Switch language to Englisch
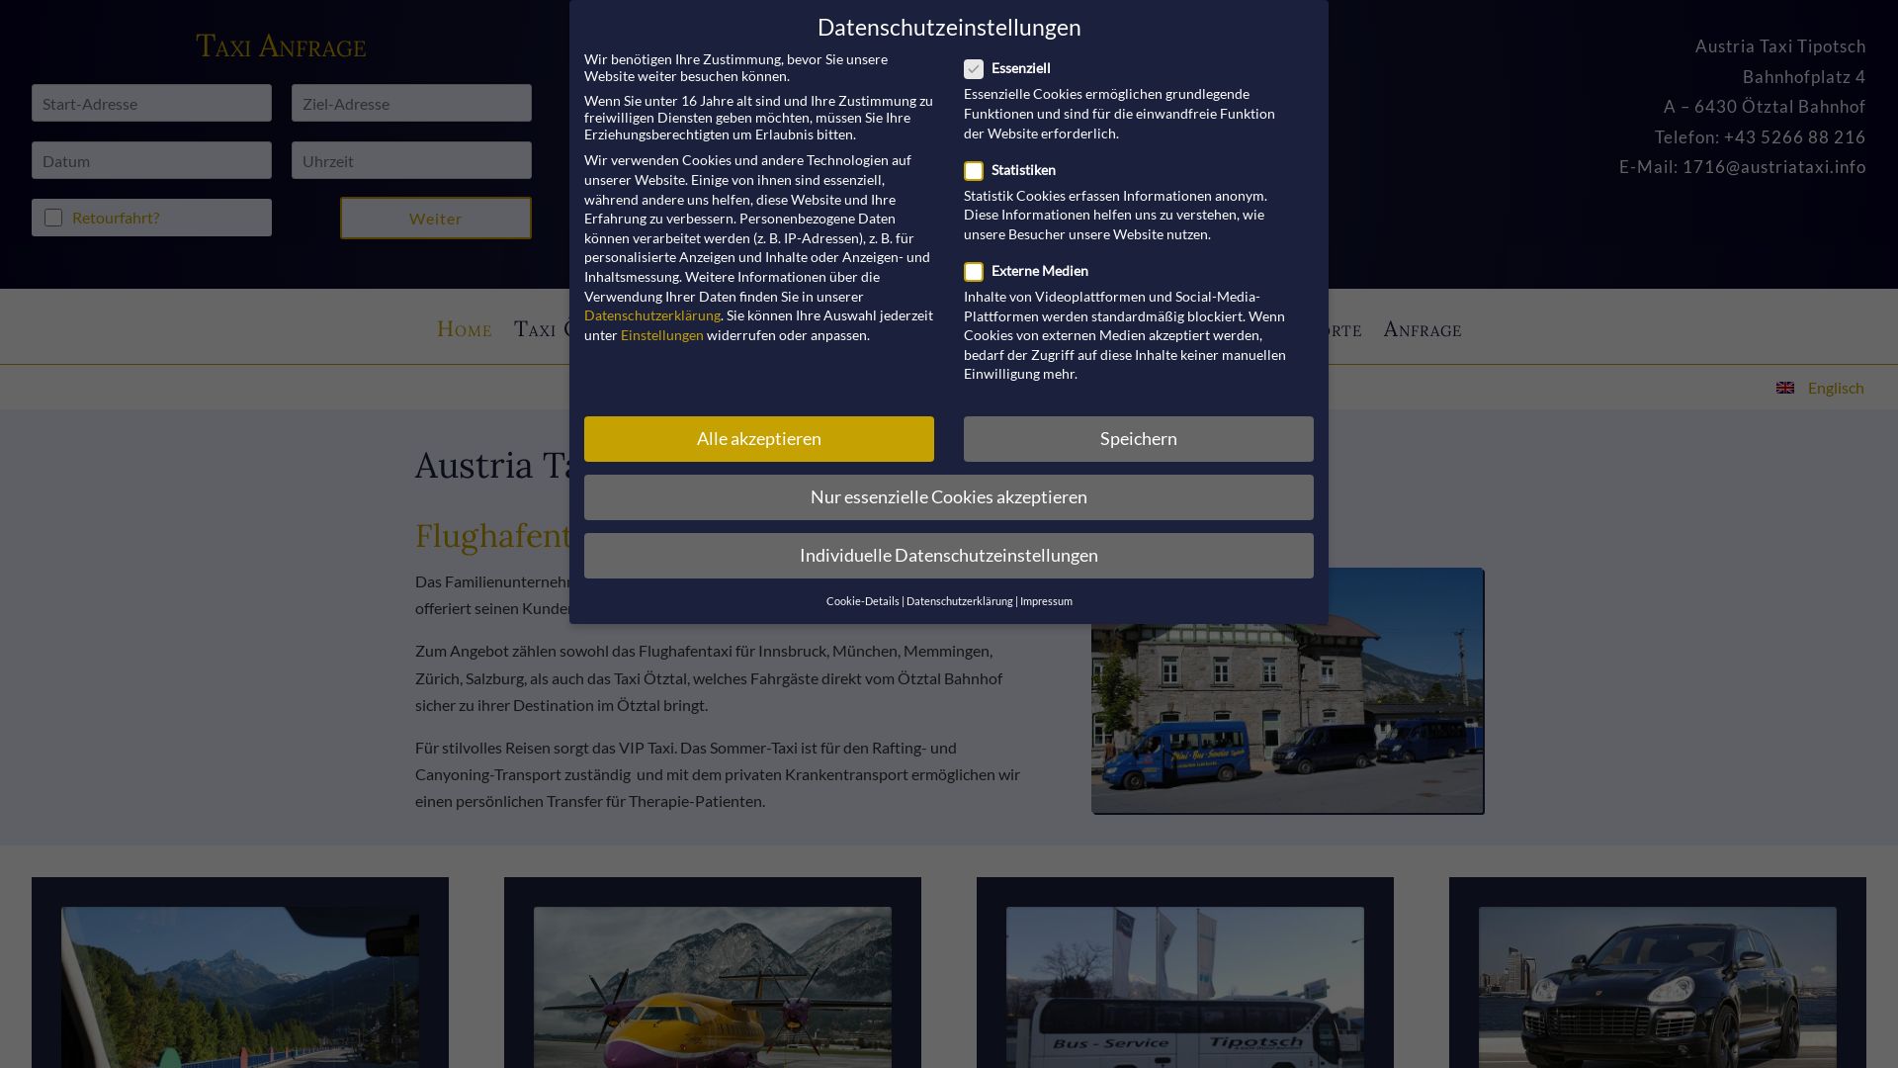Viewport: 1898px width, 1068px height. (x=1835, y=388)
